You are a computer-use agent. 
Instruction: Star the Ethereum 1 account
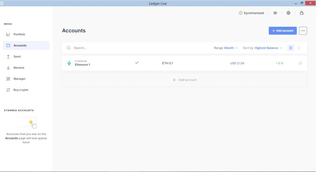[x=300, y=63]
